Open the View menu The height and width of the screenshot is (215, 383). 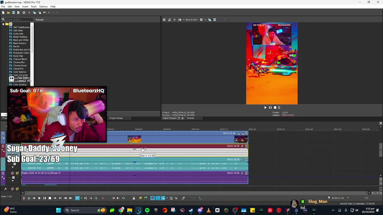[17, 7]
